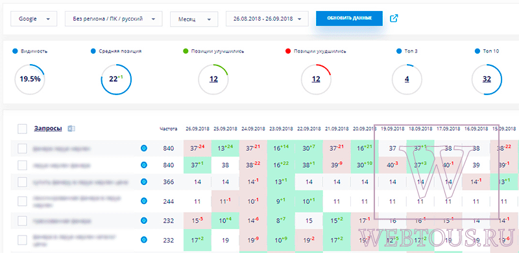
Task: Tick the select-all checkbox beside Запросы
Action: [22, 129]
